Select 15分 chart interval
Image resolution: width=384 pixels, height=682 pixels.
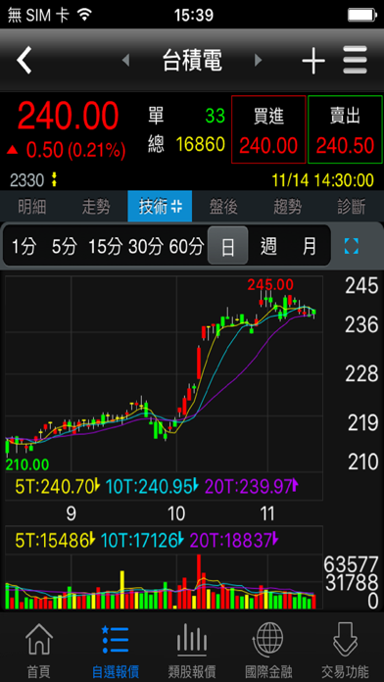[x=106, y=246]
